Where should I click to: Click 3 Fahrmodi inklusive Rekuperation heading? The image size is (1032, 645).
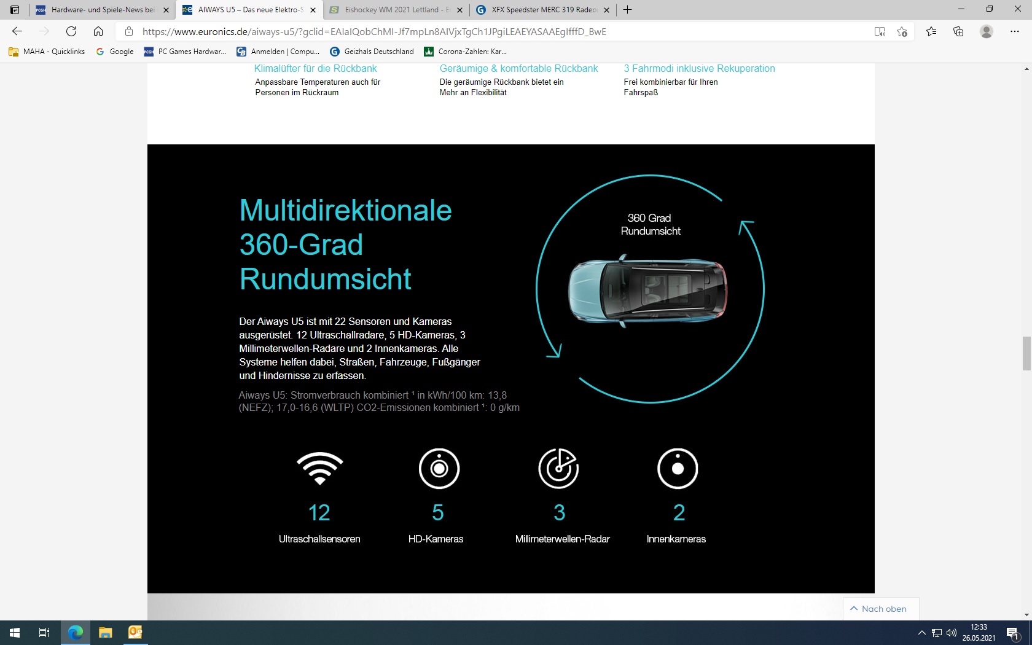(699, 68)
